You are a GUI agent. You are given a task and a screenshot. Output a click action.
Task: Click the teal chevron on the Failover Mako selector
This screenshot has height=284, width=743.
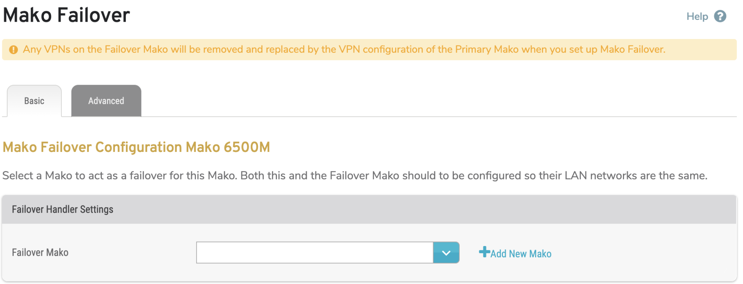[x=446, y=253]
